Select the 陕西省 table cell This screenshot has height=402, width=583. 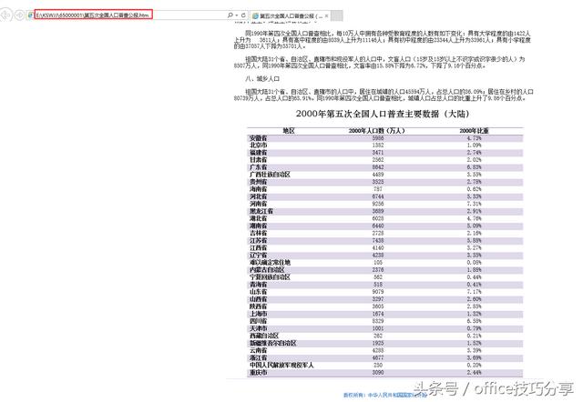coord(258,307)
